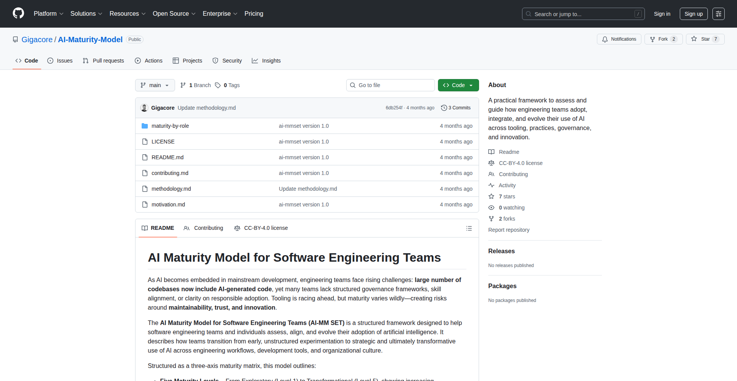Click the Search or jump to box
Image resolution: width=737 pixels, height=381 pixels.
[583, 14]
